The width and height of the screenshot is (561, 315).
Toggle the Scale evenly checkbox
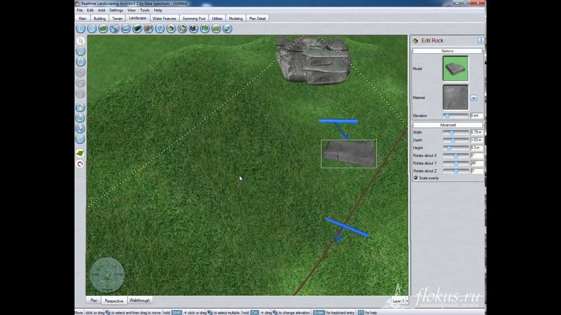pos(416,178)
